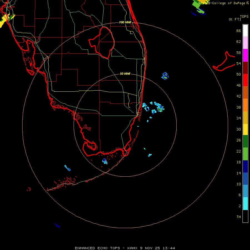This screenshot has height=250, width=250.
Task: Choose the dark maroon legend swatch
Action: point(245,68)
